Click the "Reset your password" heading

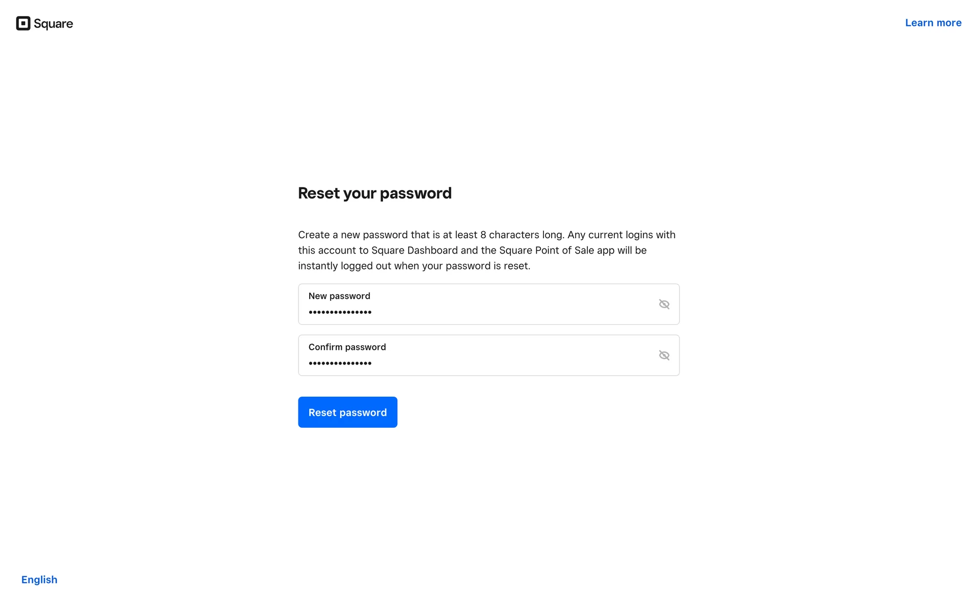(374, 193)
